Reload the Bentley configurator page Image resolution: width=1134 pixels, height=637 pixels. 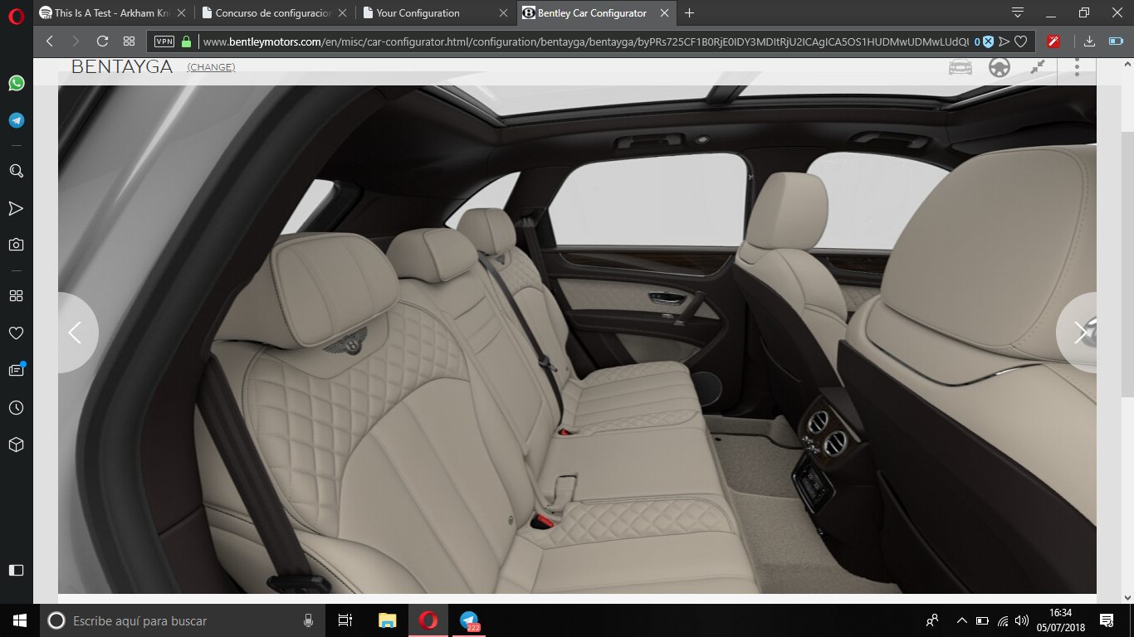tap(102, 41)
